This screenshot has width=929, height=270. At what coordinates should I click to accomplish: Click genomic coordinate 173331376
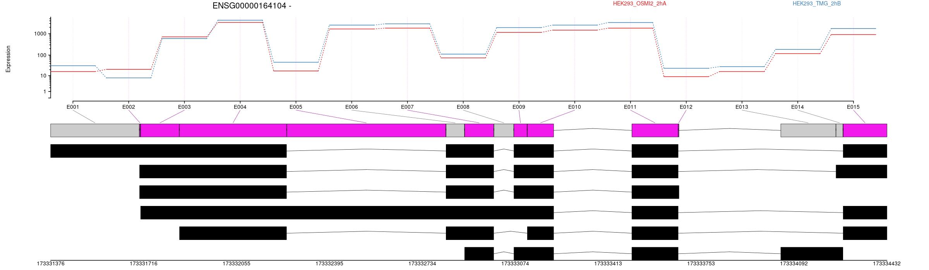tap(51, 264)
